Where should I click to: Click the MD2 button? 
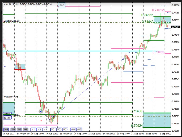pos(79,129)
